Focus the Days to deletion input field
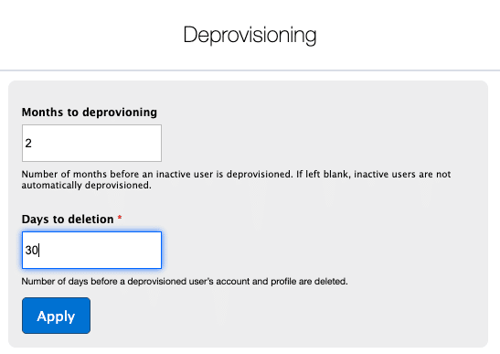Viewport: 500px width, 354px height. click(x=91, y=251)
